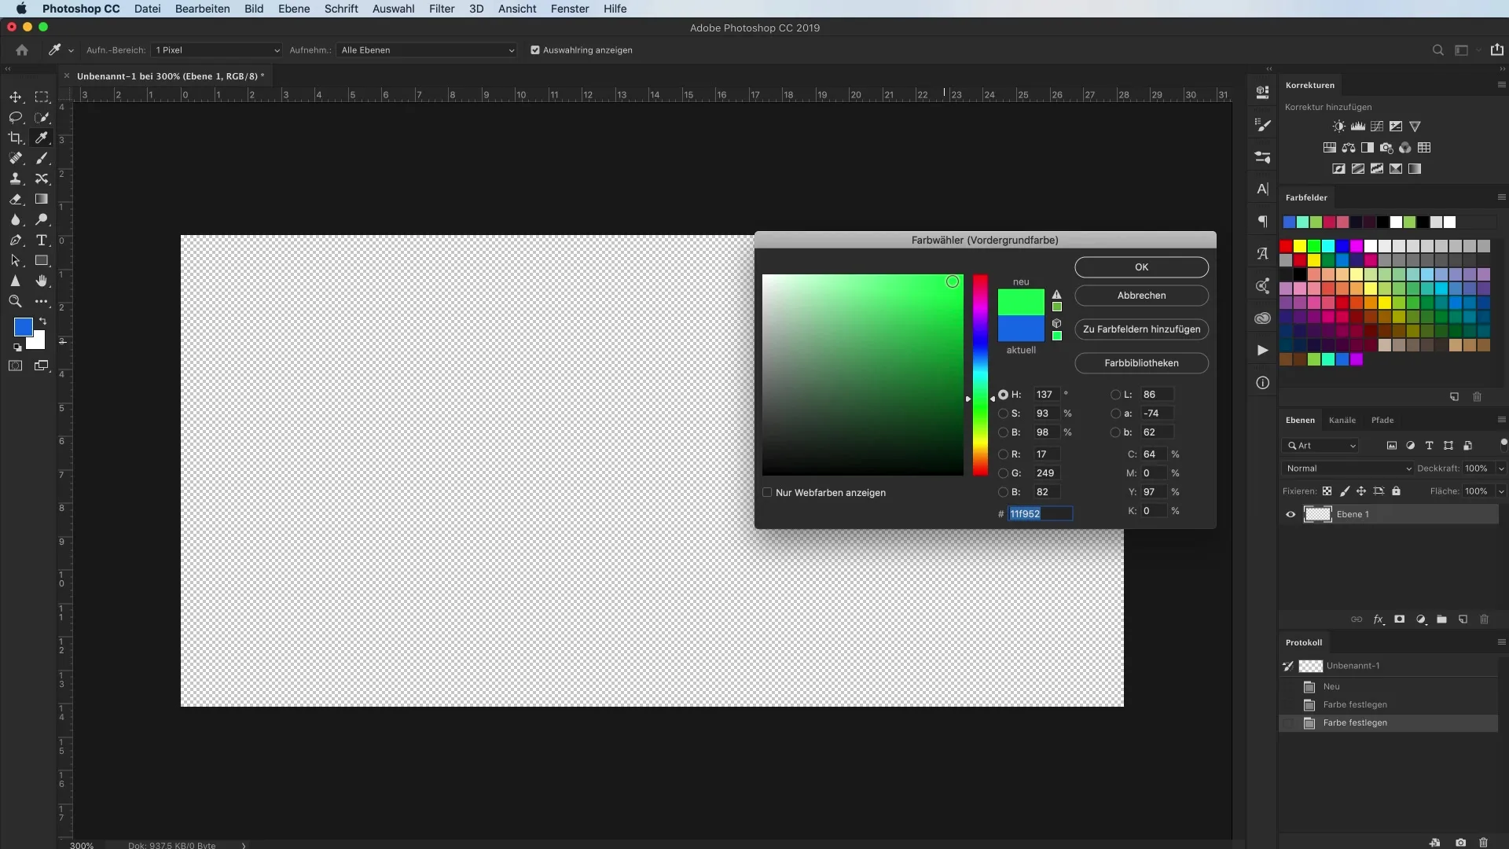Click the Home icon in options bar
Viewport: 1509px width, 849px height.
tap(22, 50)
